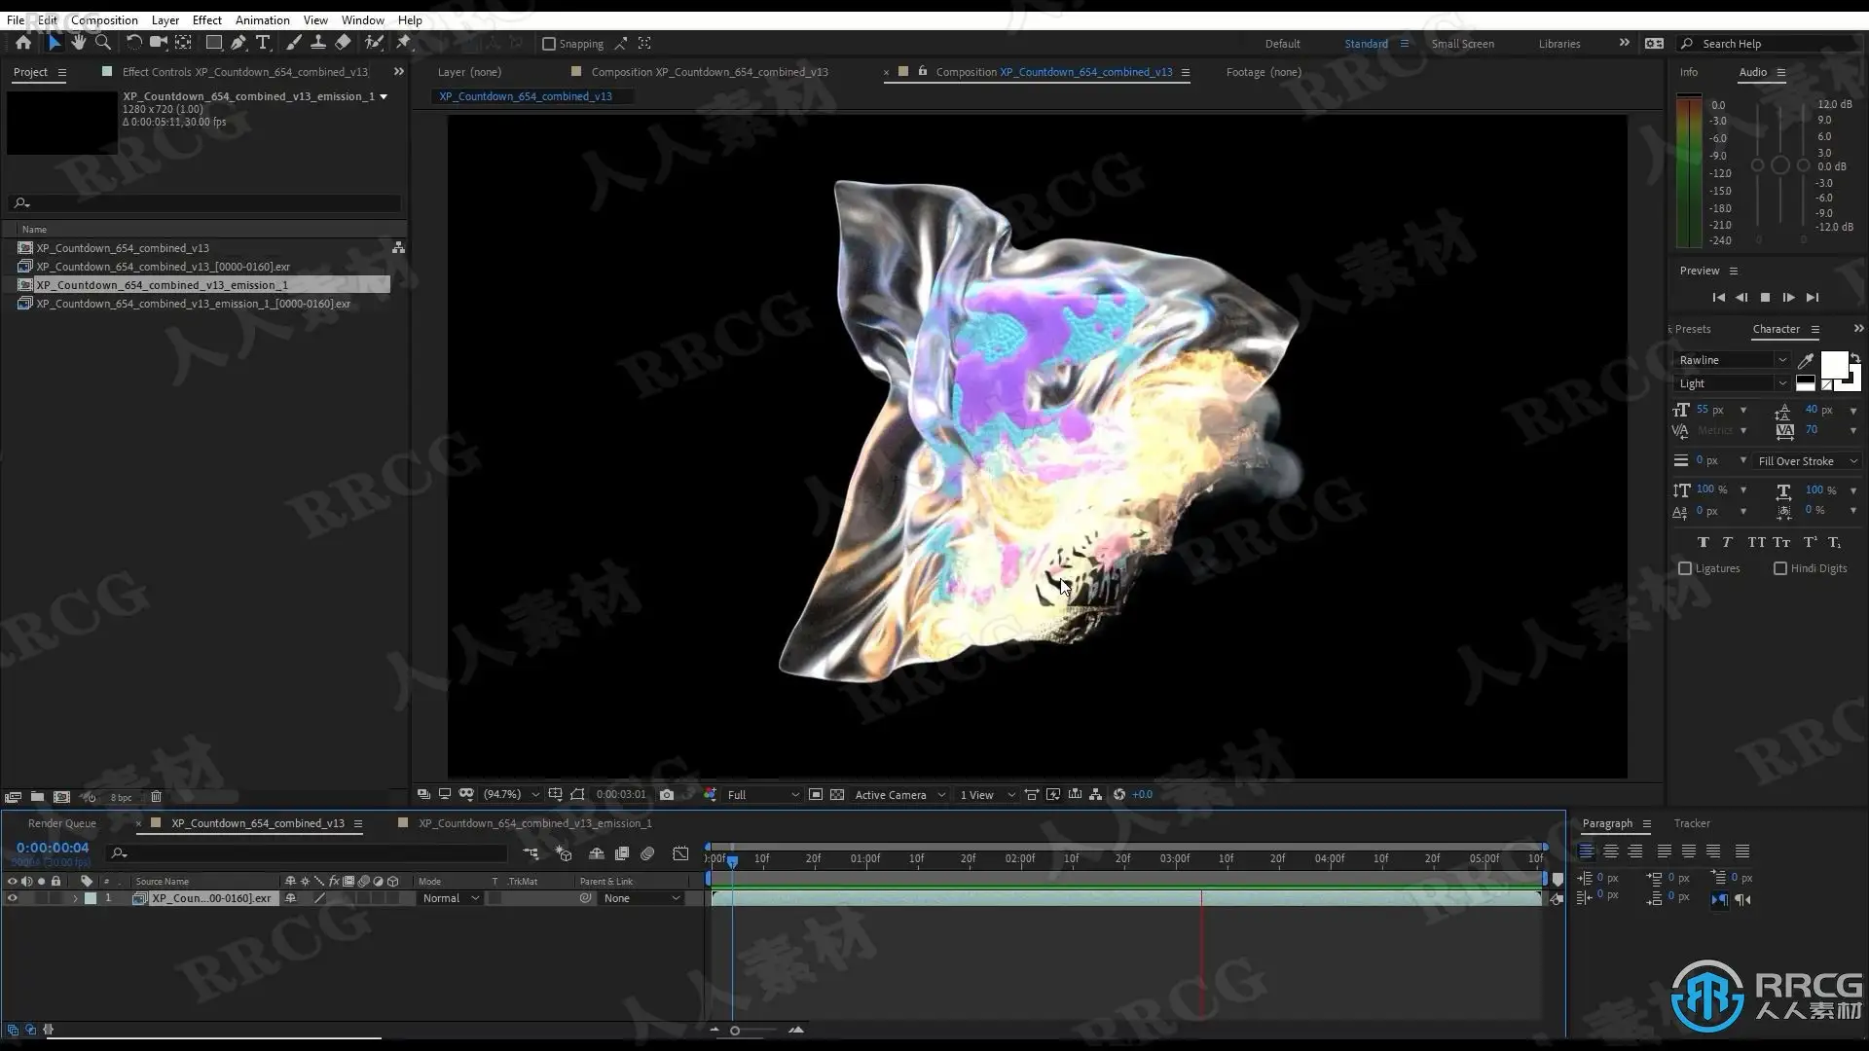Open the Effect menu
The height and width of the screenshot is (1051, 1869).
pyautogui.click(x=206, y=19)
